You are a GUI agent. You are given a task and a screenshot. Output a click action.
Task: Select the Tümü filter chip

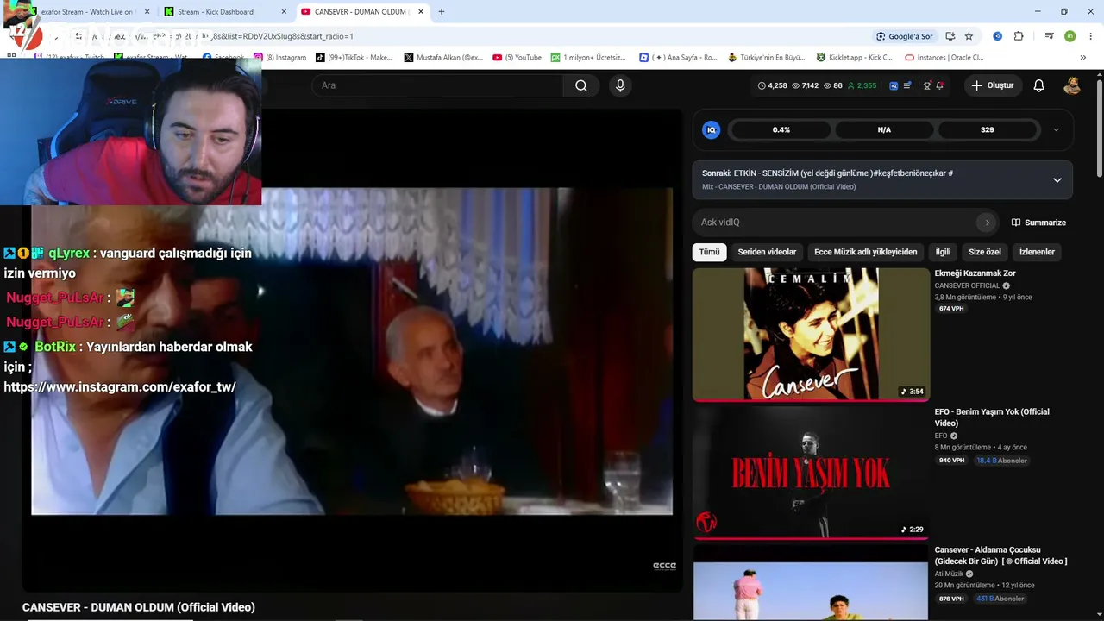point(709,252)
